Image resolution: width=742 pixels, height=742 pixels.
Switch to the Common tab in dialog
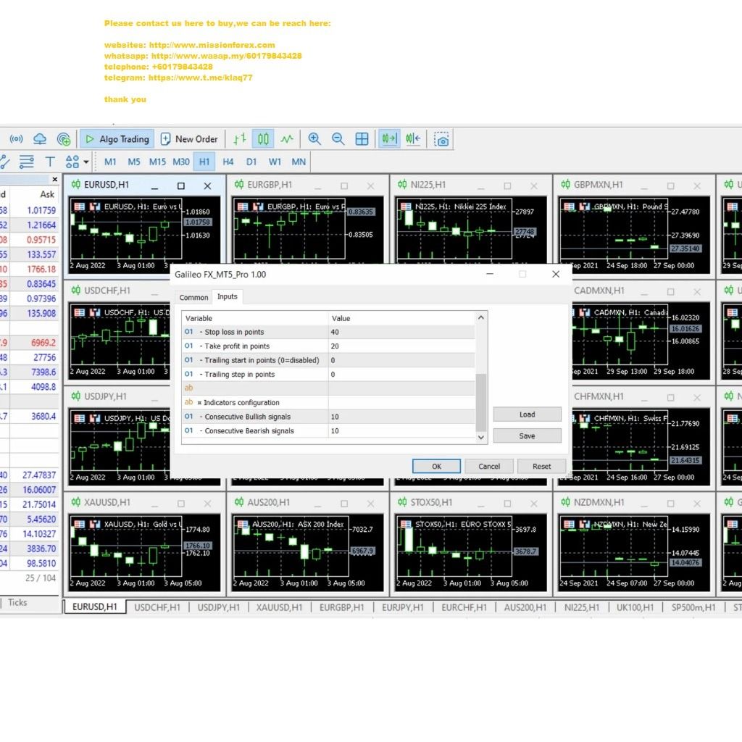click(193, 297)
